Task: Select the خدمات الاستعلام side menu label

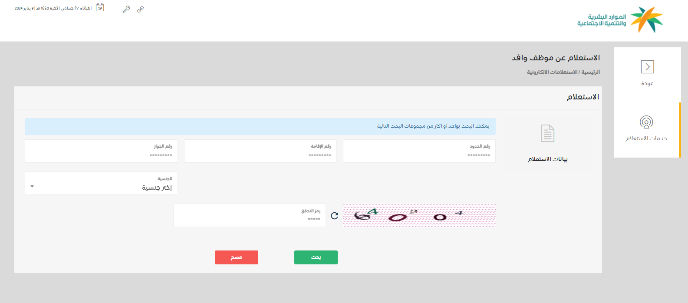Action: click(646, 138)
